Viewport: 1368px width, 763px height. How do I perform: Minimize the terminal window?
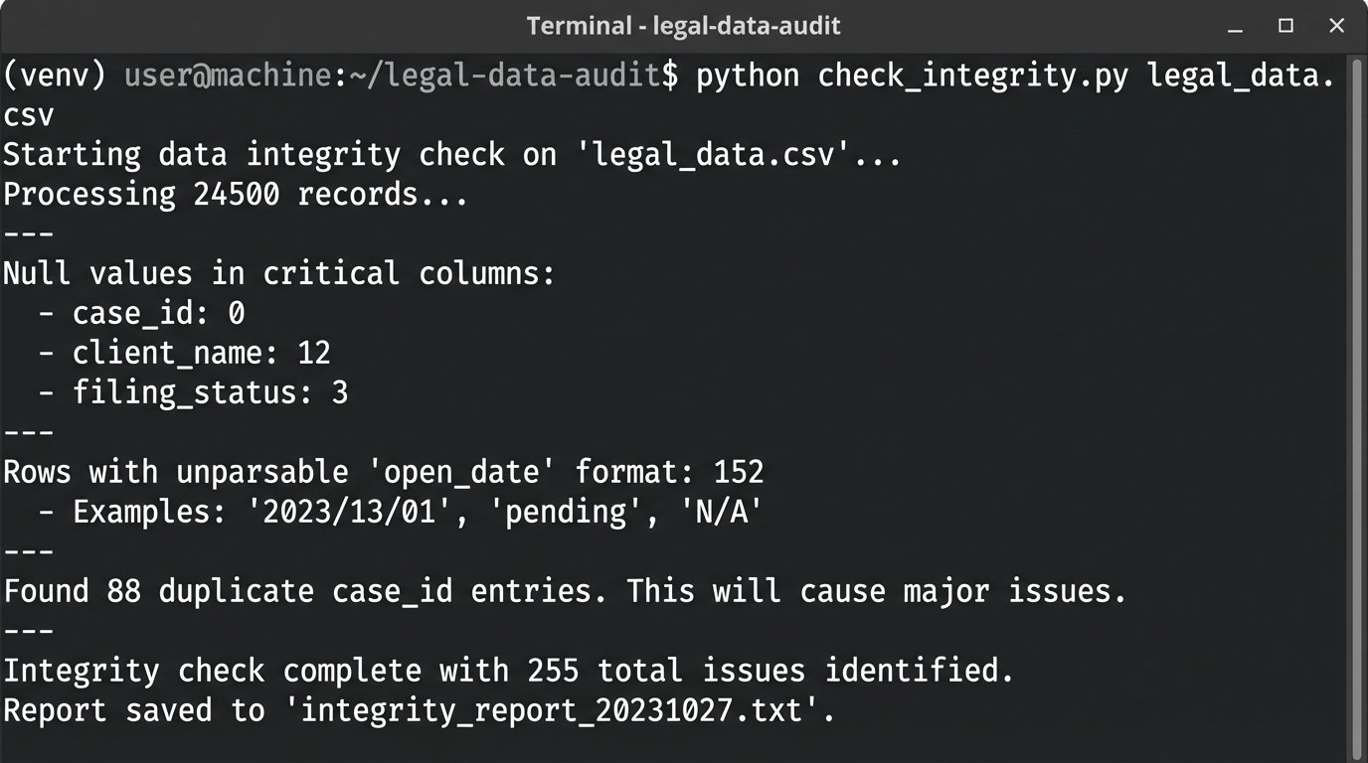[1235, 27]
